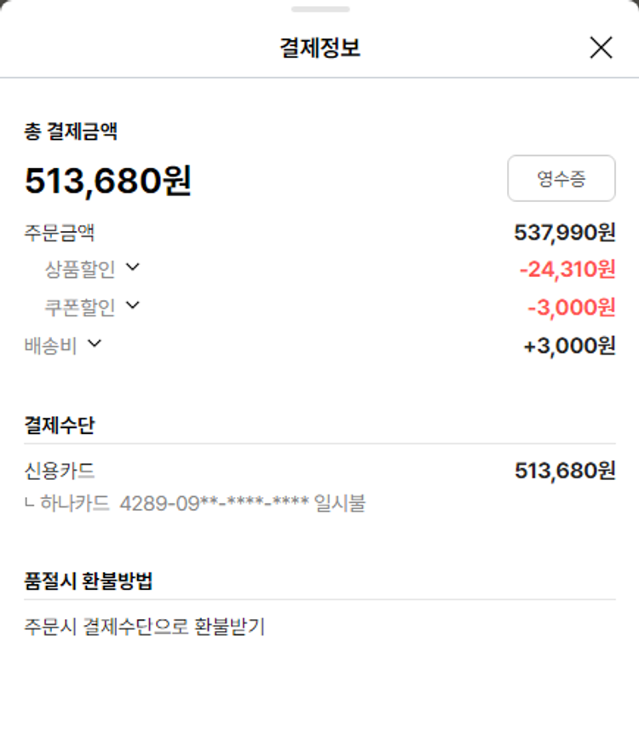The height and width of the screenshot is (729, 639).
Task: Click the large bold 513,680원 total
Action: click(108, 181)
